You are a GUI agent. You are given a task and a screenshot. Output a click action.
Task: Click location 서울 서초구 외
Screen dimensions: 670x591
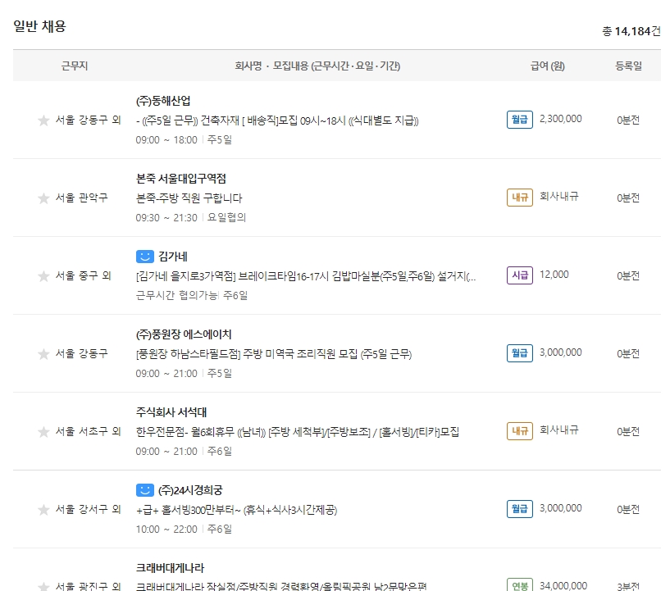pyautogui.click(x=88, y=431)
